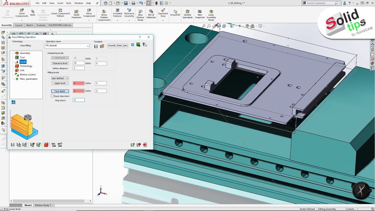This screenshot has height=211, width=375.
Task: Select Geometry in the operation tree
Action: click(25, 53)
